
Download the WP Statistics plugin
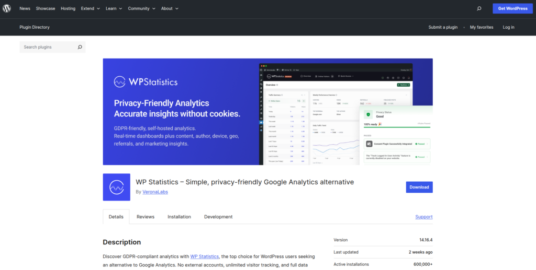click(x=419, y=187)
